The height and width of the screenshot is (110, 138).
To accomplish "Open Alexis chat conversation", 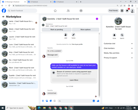I will [19, 30].
